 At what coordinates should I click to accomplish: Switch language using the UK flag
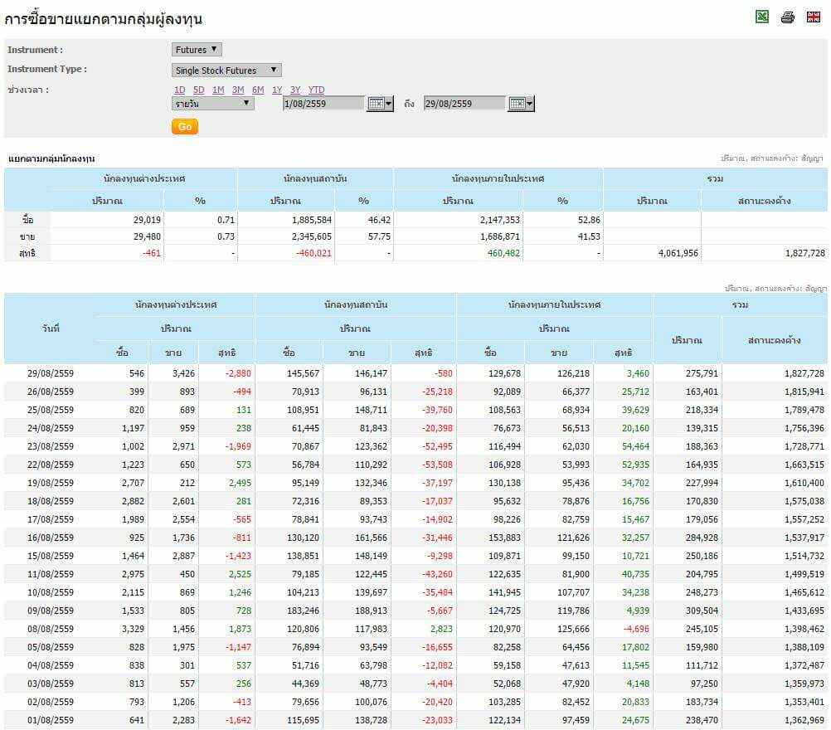pyautogui.click(x=813, y=17)
